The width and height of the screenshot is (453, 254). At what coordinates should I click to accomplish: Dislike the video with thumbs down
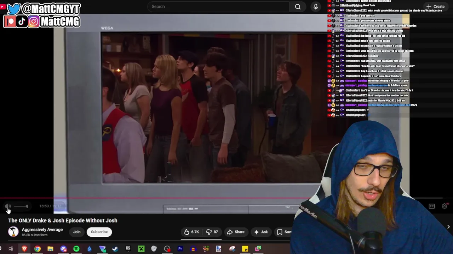212,232
